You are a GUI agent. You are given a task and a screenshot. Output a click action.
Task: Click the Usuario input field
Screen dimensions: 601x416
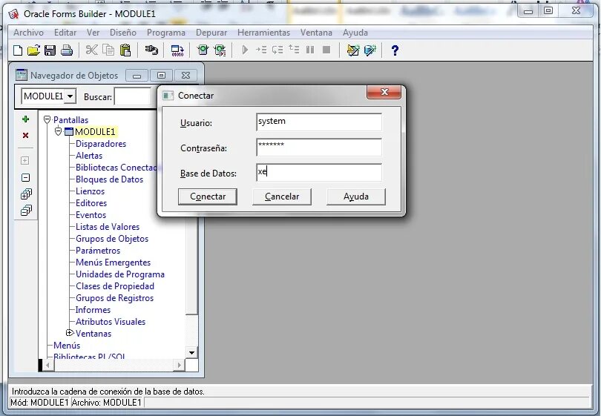319,122
